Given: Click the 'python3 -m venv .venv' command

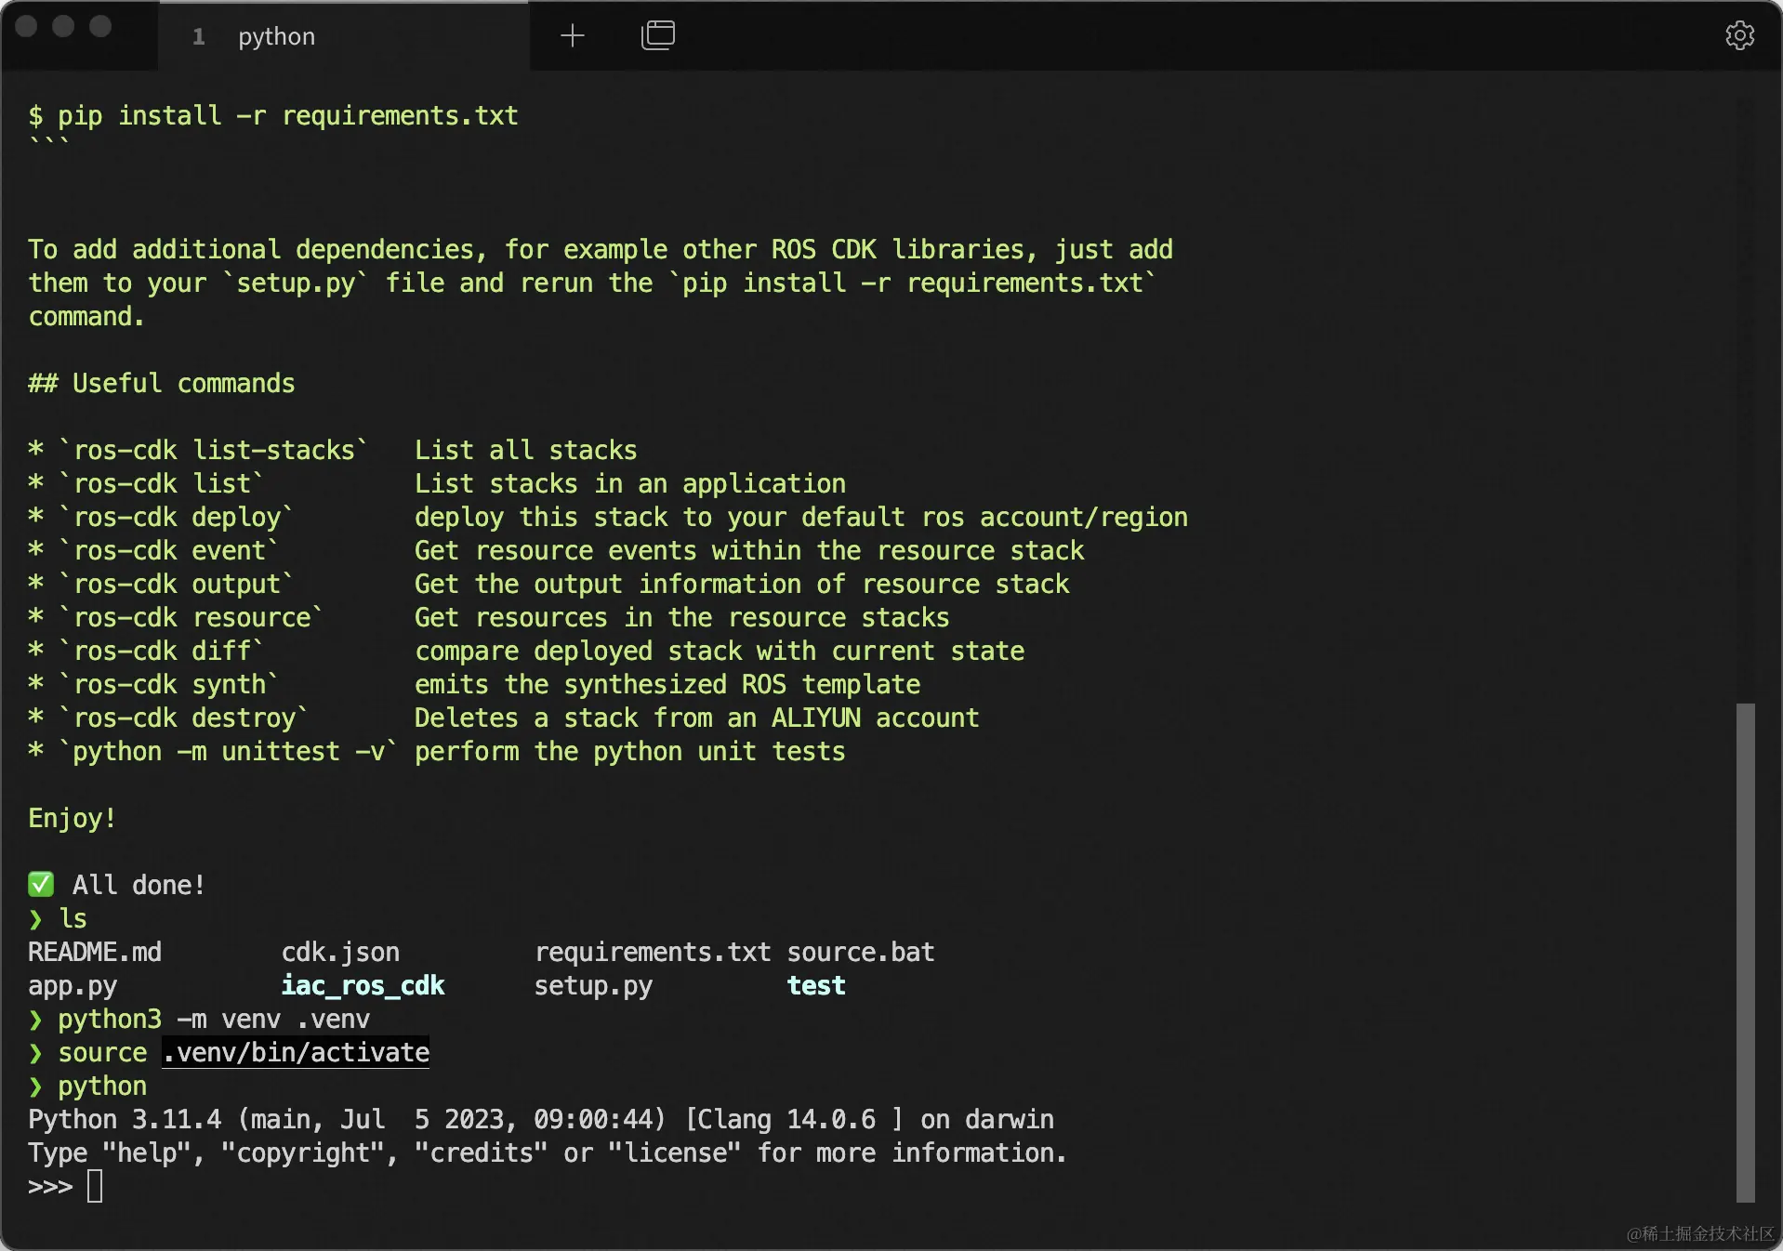Looking at the screenshot, I should [214, 1020].
